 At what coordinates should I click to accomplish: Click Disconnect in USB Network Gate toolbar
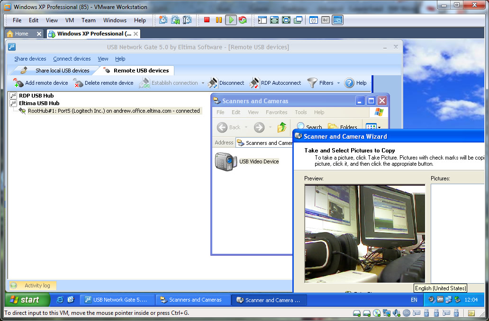point(226,83)
